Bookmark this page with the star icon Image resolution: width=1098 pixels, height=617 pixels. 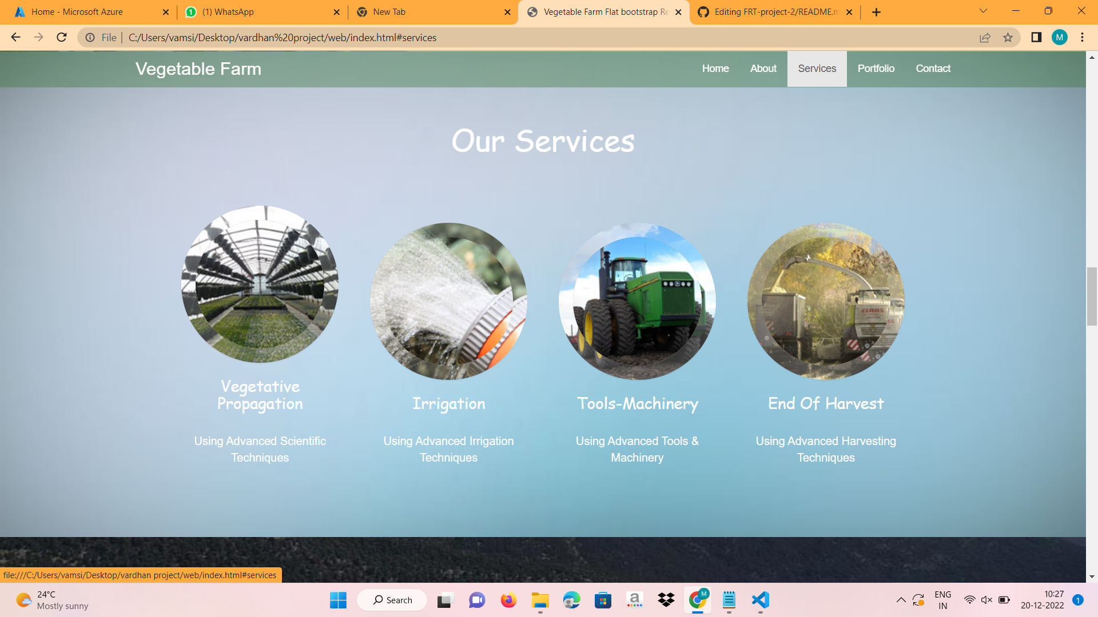pyautogui.click(x=1006, y=38)
